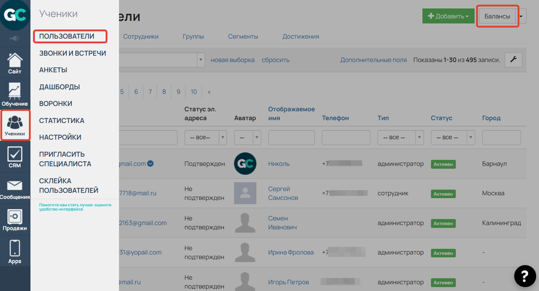
Task: Select the Ученики sidebar icon
Action: pos(15,125)
